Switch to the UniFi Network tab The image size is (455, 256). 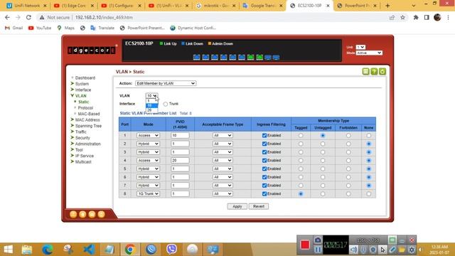click(x=27, y=6)
